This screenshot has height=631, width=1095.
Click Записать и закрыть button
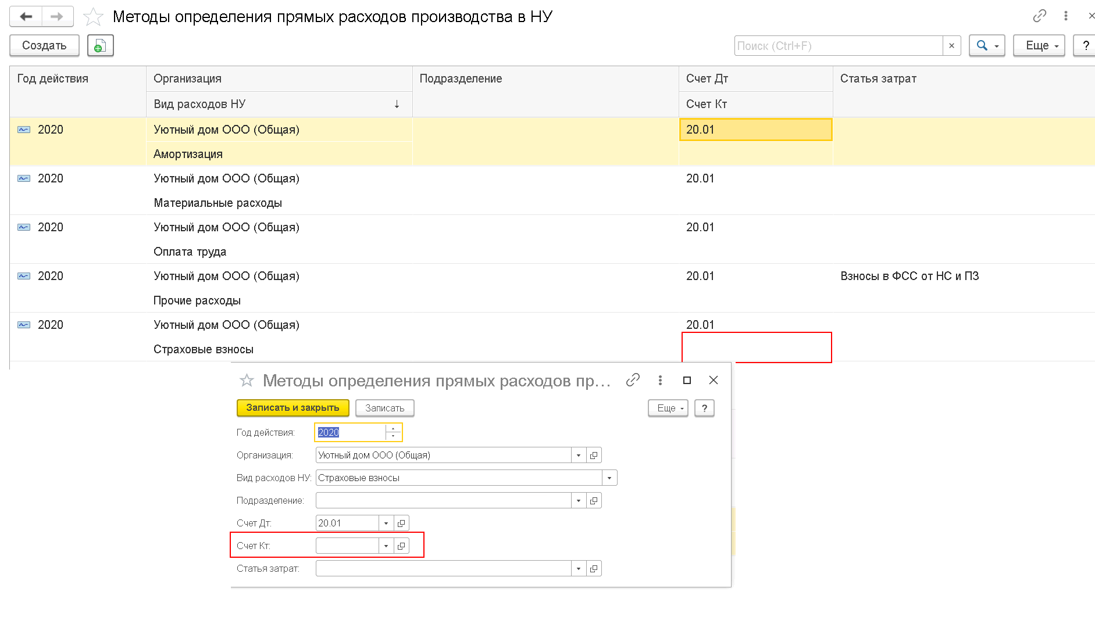click(x=293, y=408)
